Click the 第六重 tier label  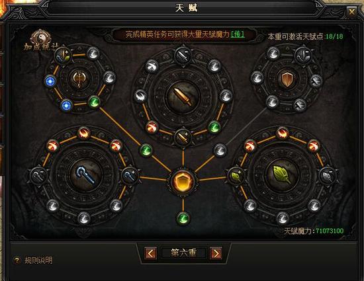(x=183, y=253)
